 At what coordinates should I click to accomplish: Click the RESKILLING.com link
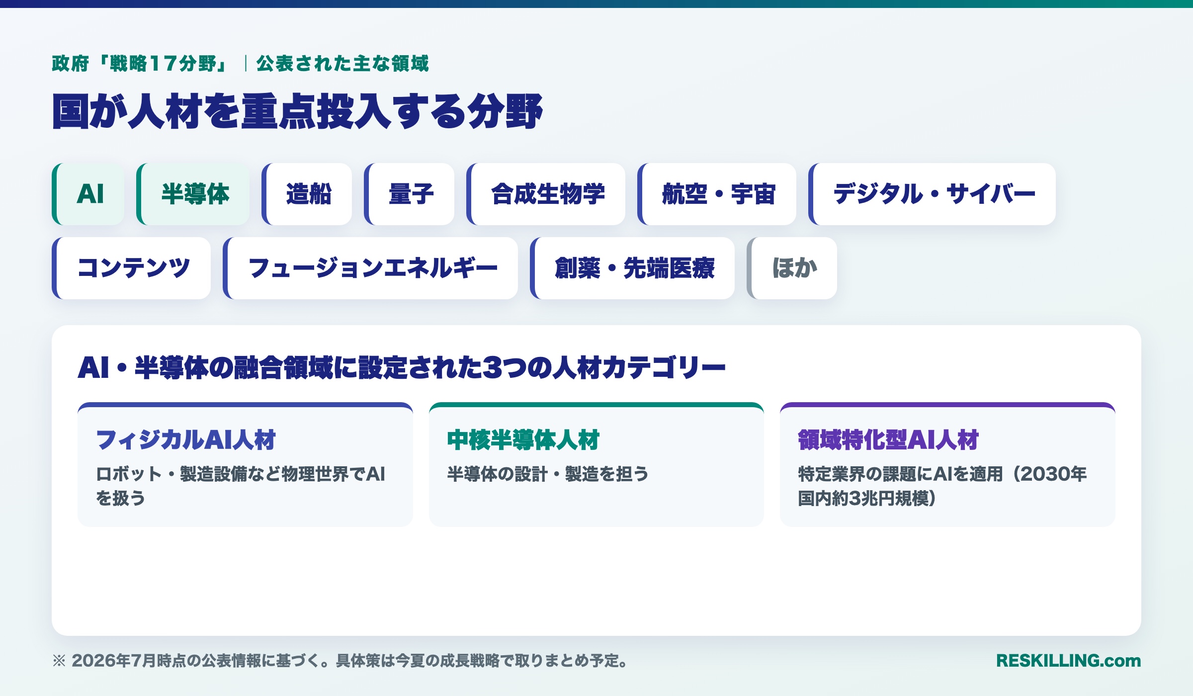1069,661
